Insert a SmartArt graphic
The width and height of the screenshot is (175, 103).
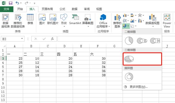75,19
